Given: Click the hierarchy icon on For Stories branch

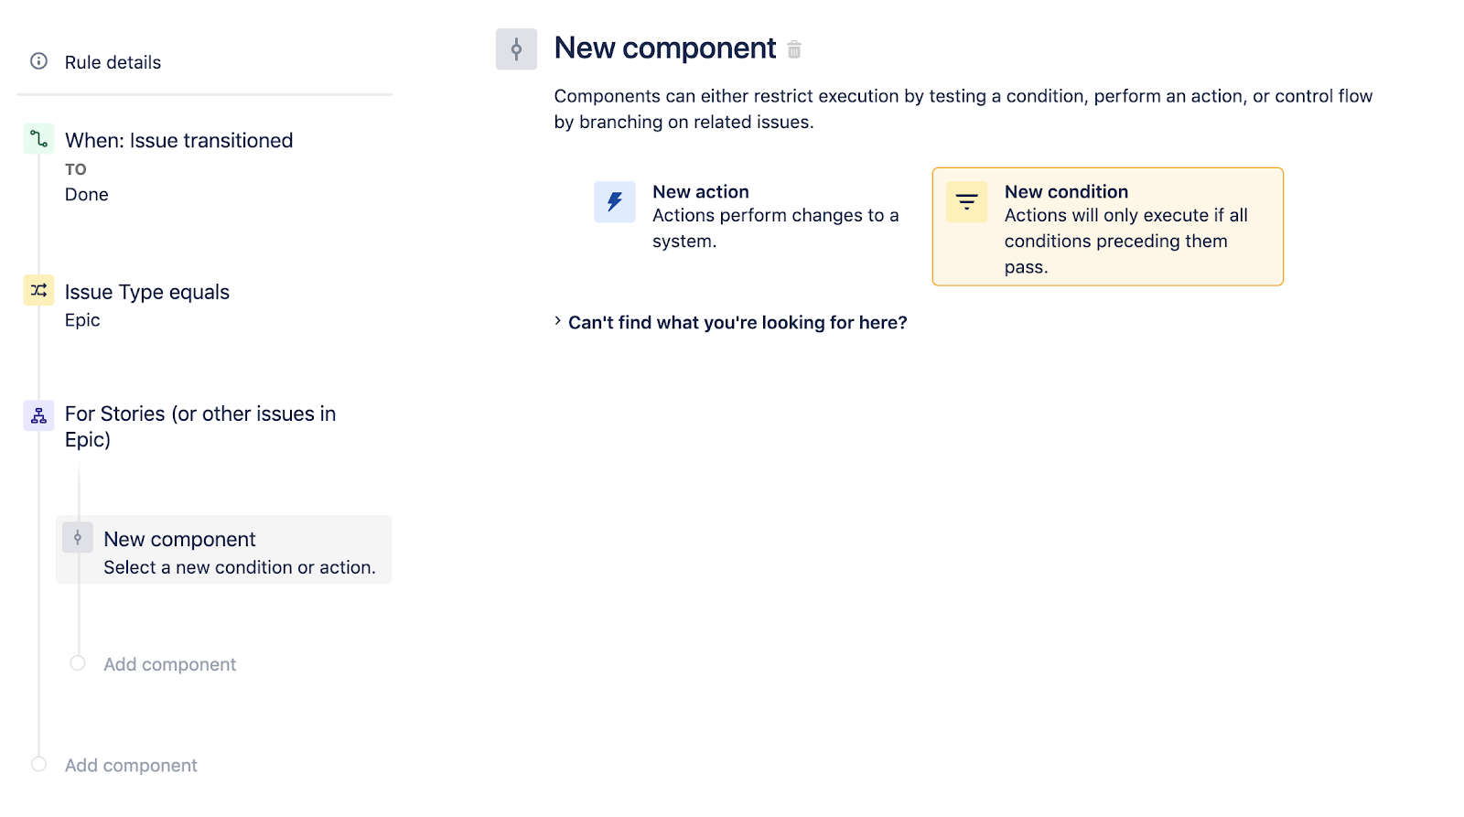Looking at the screenshot, I should pos(38,414).
